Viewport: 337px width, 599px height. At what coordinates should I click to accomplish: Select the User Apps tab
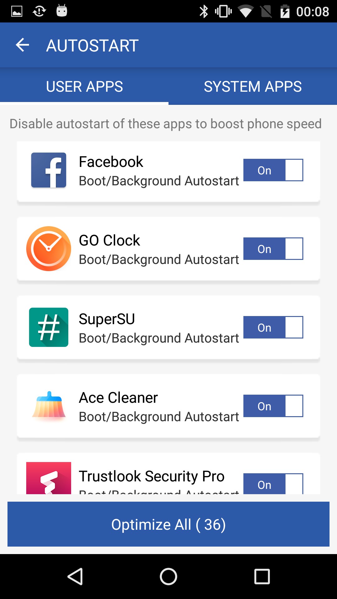click(84, 86)
